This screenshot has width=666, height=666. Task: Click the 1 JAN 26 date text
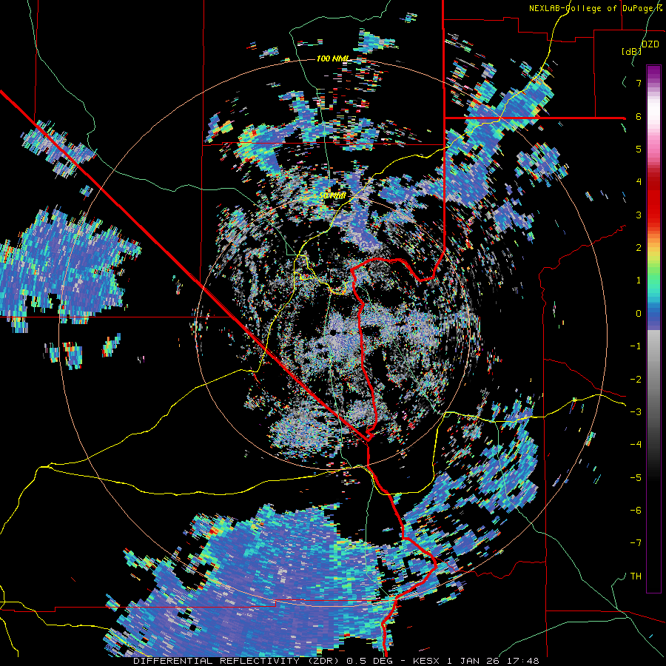[x=474, y=661]
